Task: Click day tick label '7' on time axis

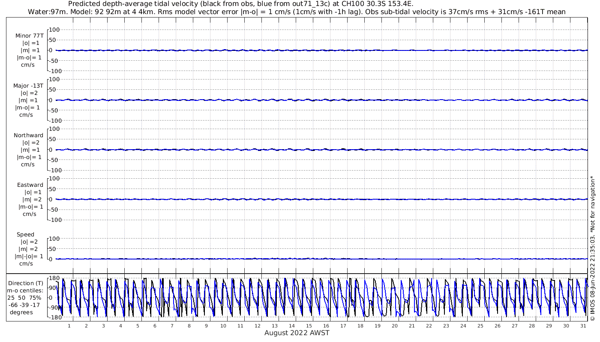Action: (172, 326)
